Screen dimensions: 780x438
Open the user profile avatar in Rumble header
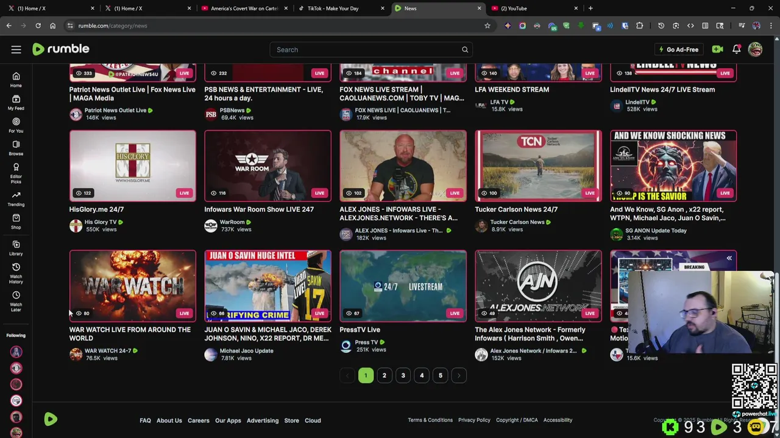coord(755,49)
